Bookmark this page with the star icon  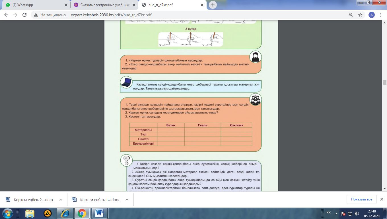point(360,15)
